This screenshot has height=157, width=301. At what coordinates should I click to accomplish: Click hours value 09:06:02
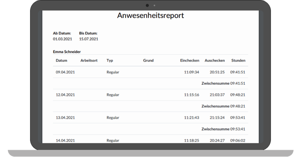238,141
